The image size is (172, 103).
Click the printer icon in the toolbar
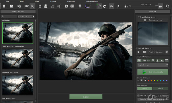pyautogui.click(x=46, y=6)
